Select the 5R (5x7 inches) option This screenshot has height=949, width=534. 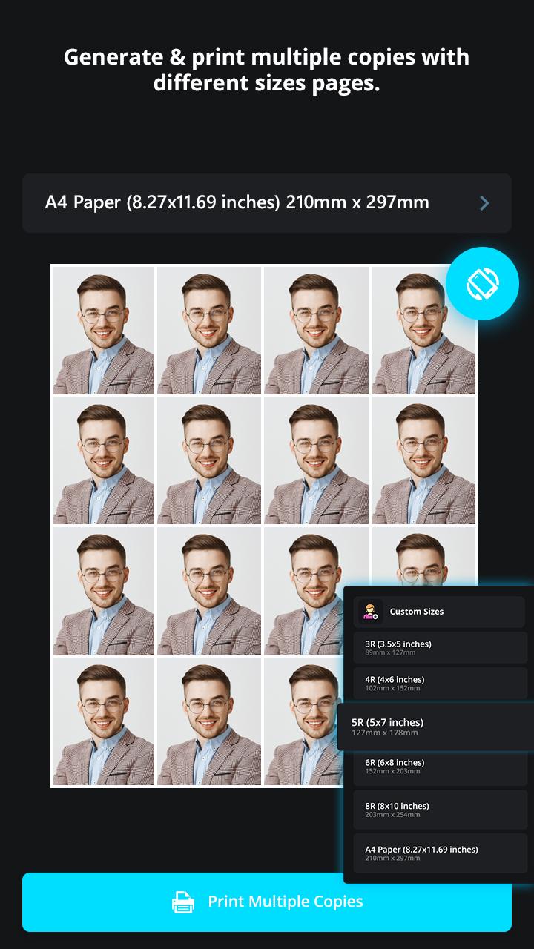(436, 727)
